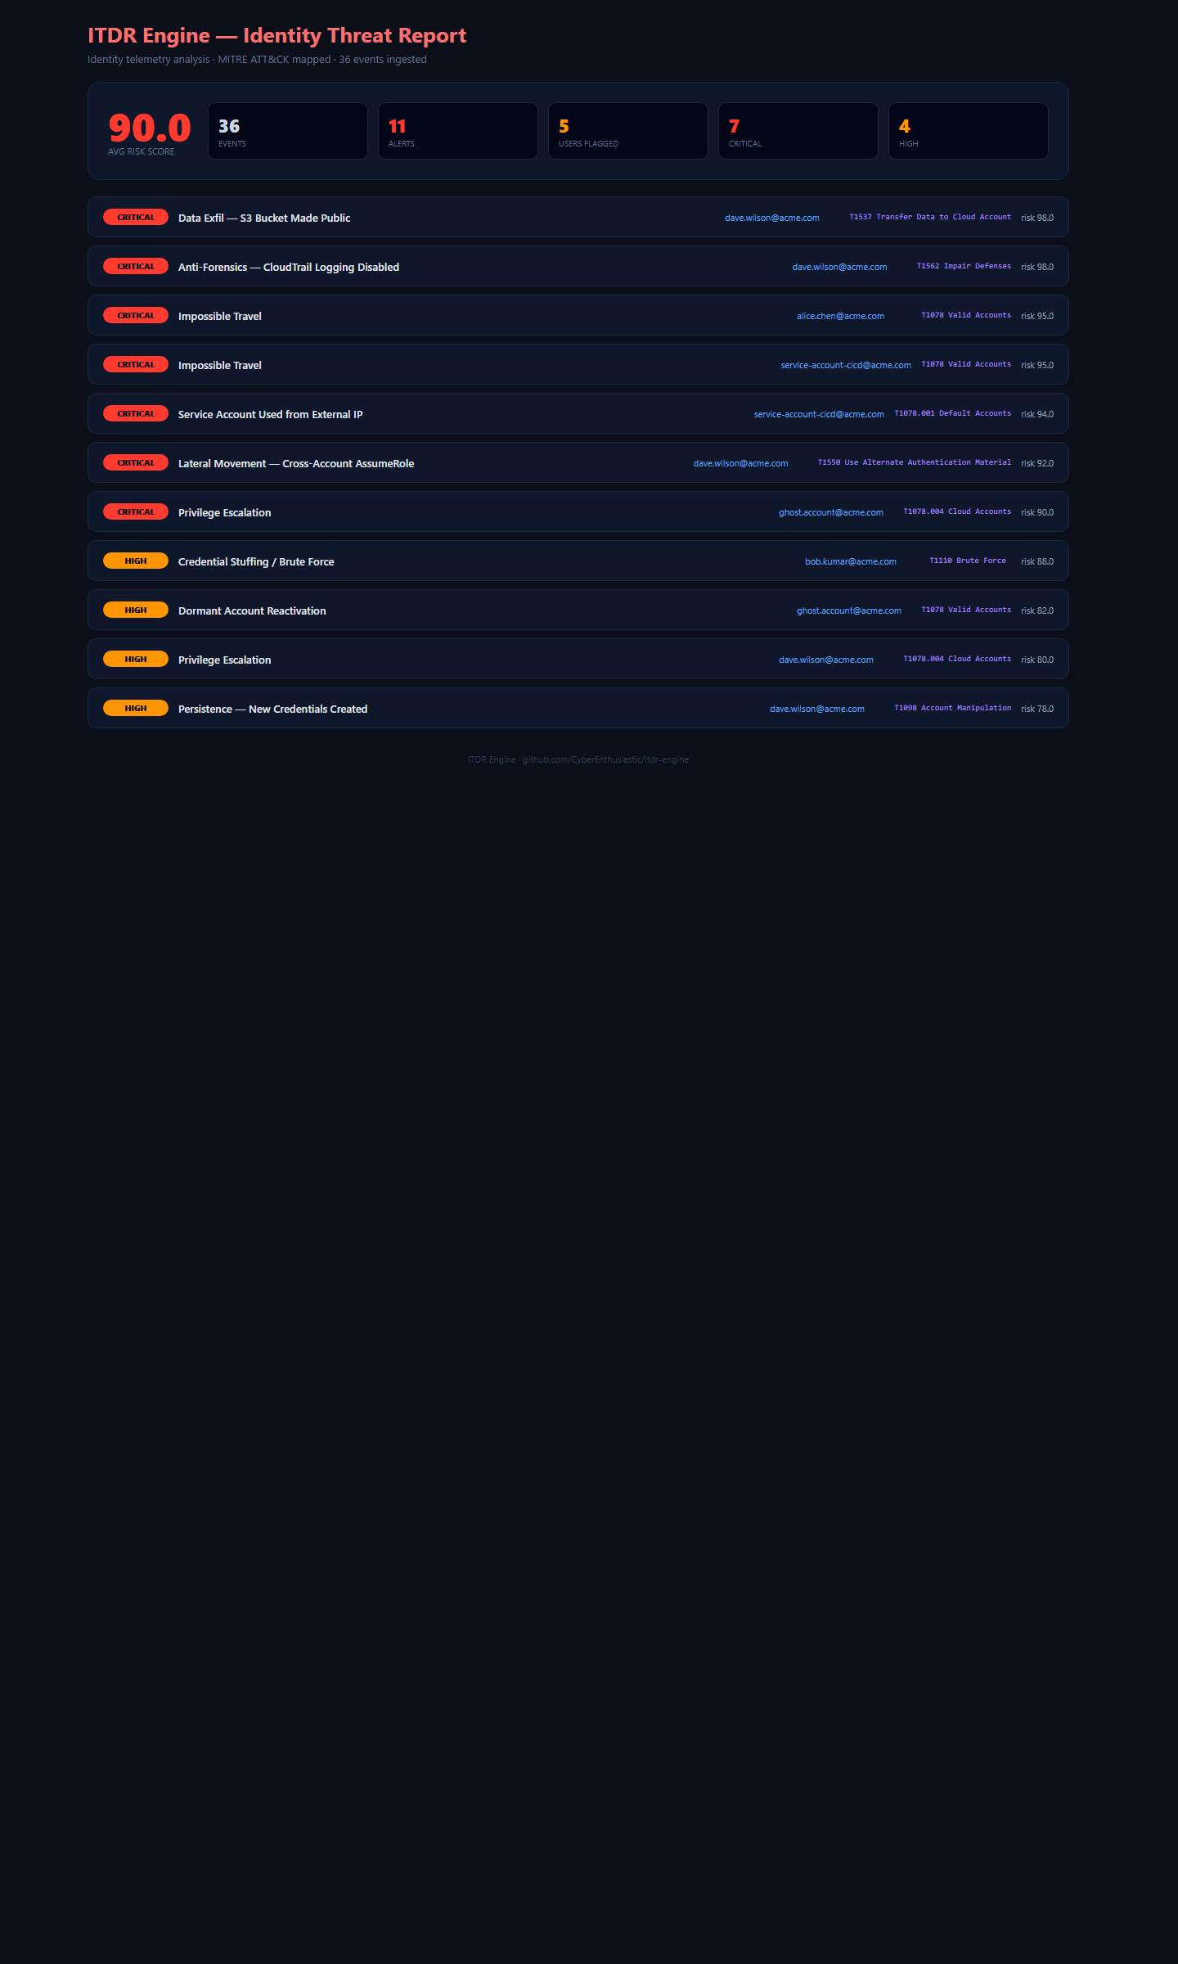Select the T1562 Impair Defenses technique tag

coord(964,267)
